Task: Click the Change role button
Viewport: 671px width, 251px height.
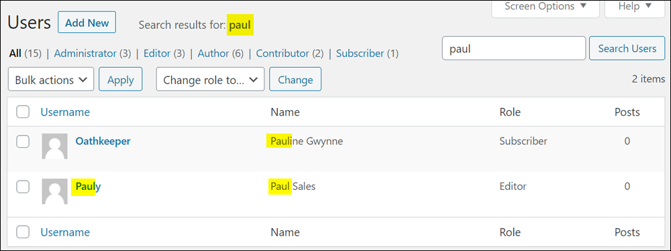Action: (x=295, y=80)
